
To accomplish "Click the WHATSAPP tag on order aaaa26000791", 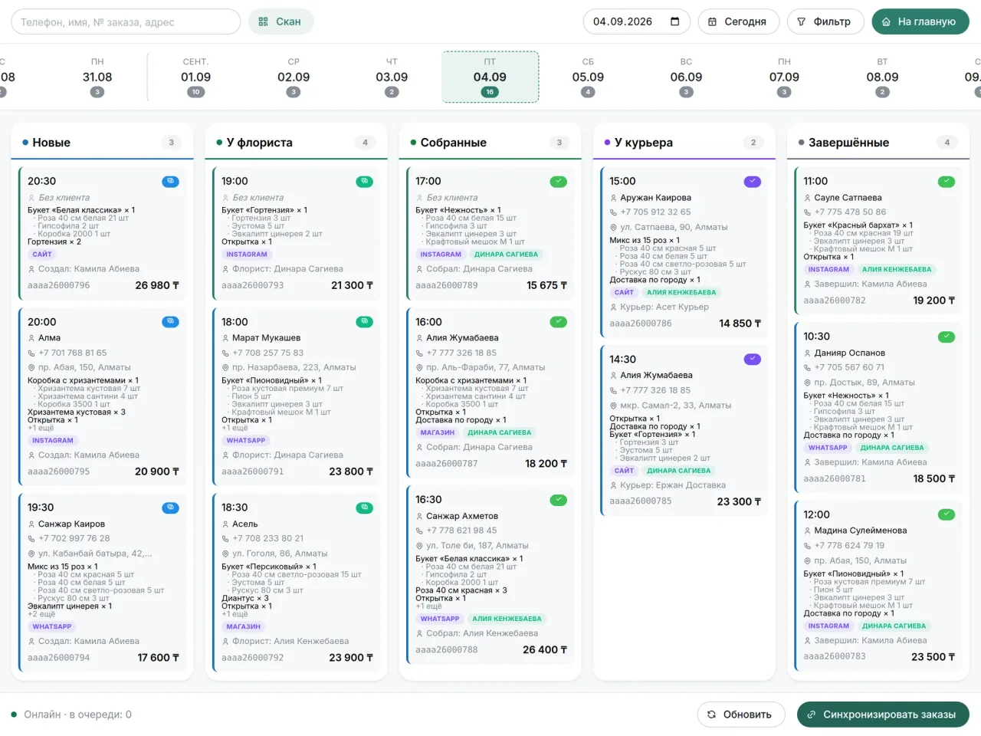I will click(x=246, y=441).
